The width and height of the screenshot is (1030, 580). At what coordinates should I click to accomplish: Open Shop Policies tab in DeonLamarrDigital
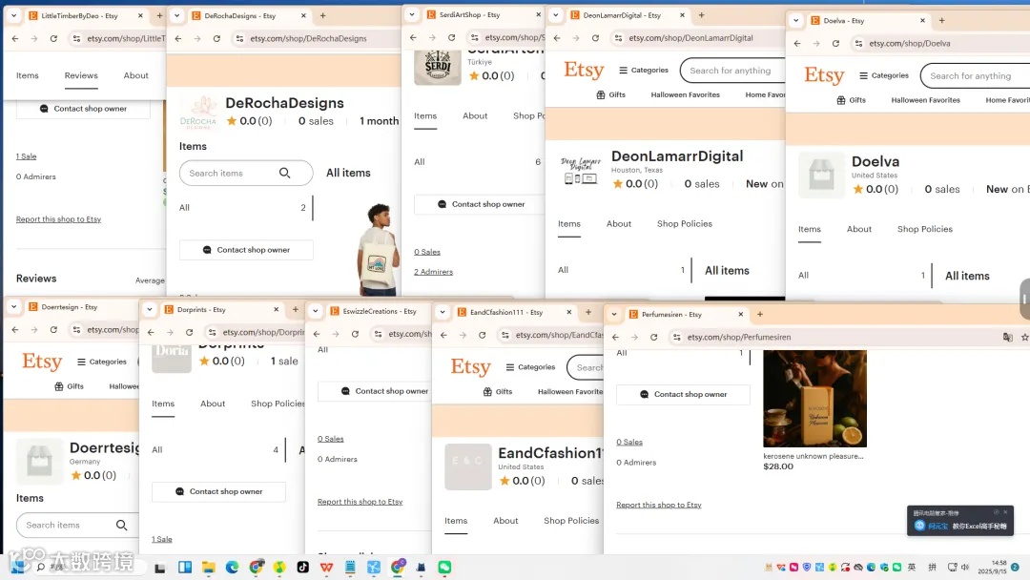(685, 224)
